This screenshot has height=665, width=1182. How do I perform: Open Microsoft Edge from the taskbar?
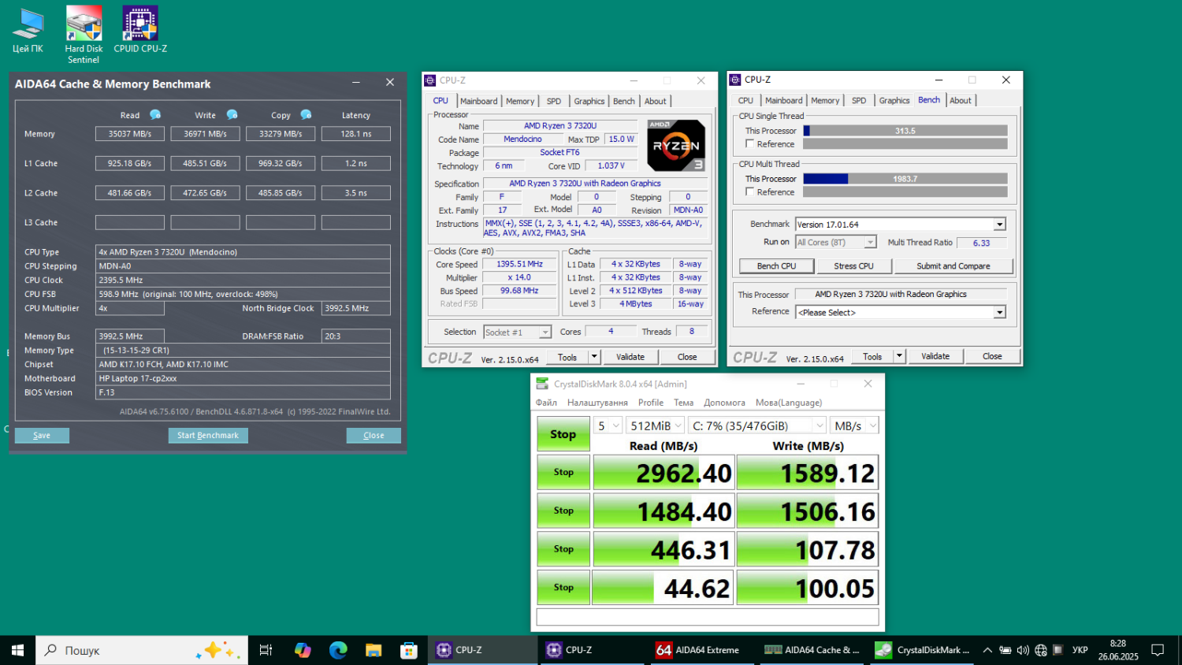(338, 650)
